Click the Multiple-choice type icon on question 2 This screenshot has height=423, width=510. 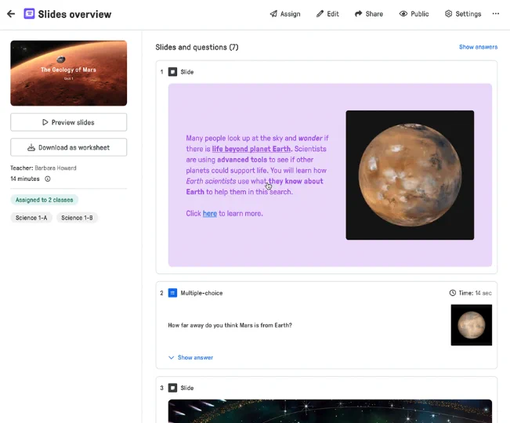[172, 293]
